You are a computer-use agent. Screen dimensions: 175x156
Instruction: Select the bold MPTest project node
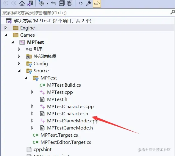tap(35, 42)
